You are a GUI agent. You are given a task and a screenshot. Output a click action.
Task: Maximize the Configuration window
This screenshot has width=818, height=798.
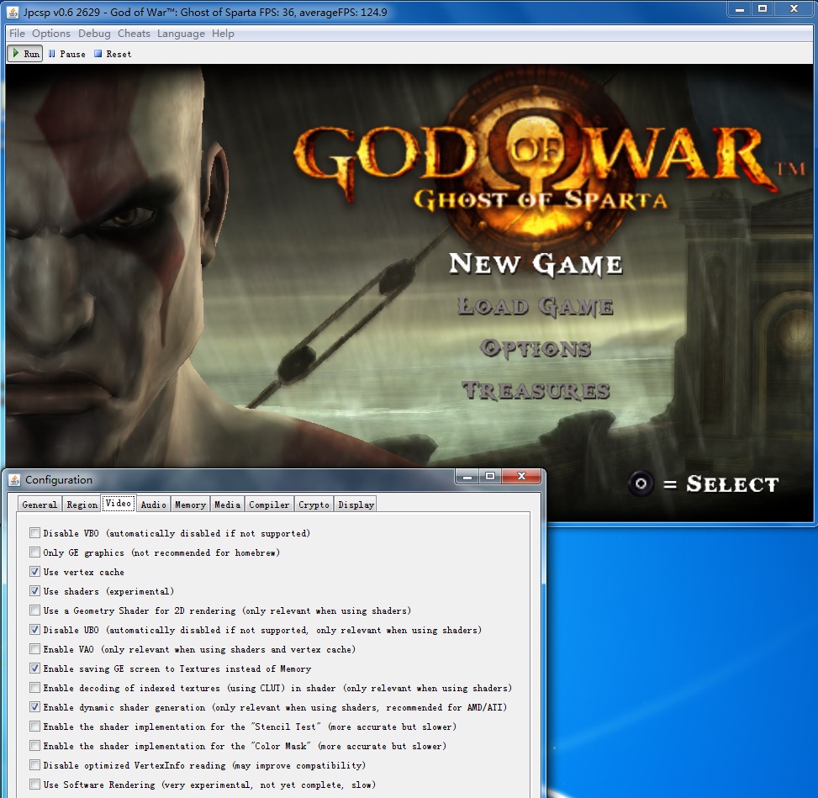[x=490, y=476]
